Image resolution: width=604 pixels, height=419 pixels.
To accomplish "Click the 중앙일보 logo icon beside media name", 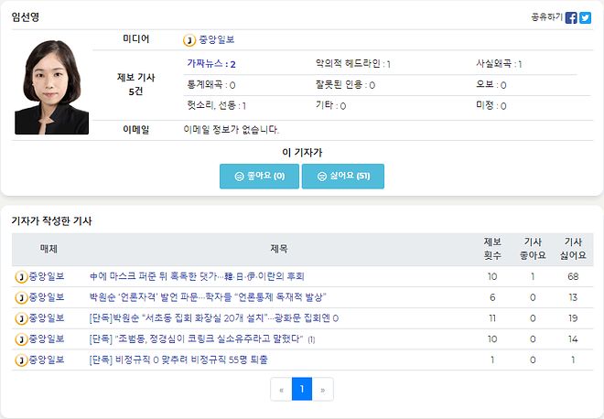I will (x=189, y=40).
